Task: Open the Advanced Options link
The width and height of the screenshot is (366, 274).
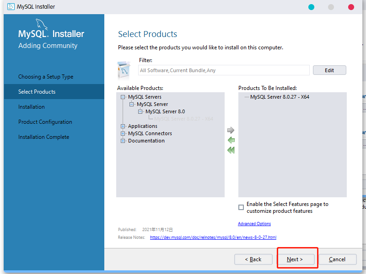Action: pyautogui.click(x=254, y=224)
